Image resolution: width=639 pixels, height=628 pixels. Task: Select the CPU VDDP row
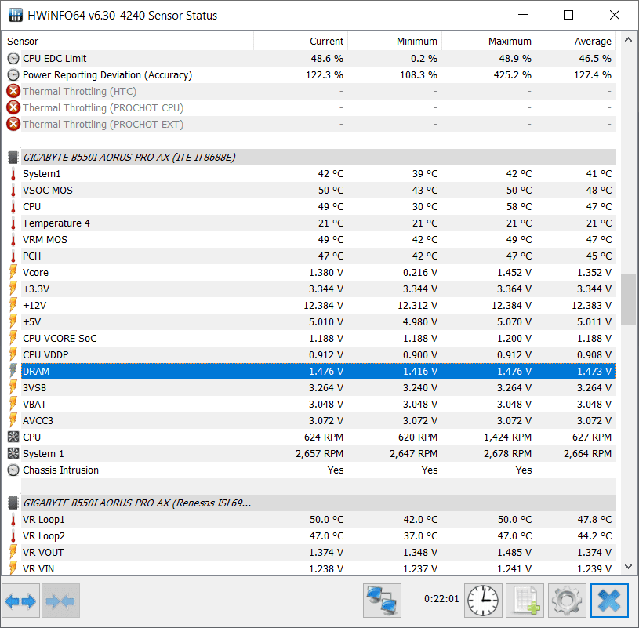click(x=318, y=354)
